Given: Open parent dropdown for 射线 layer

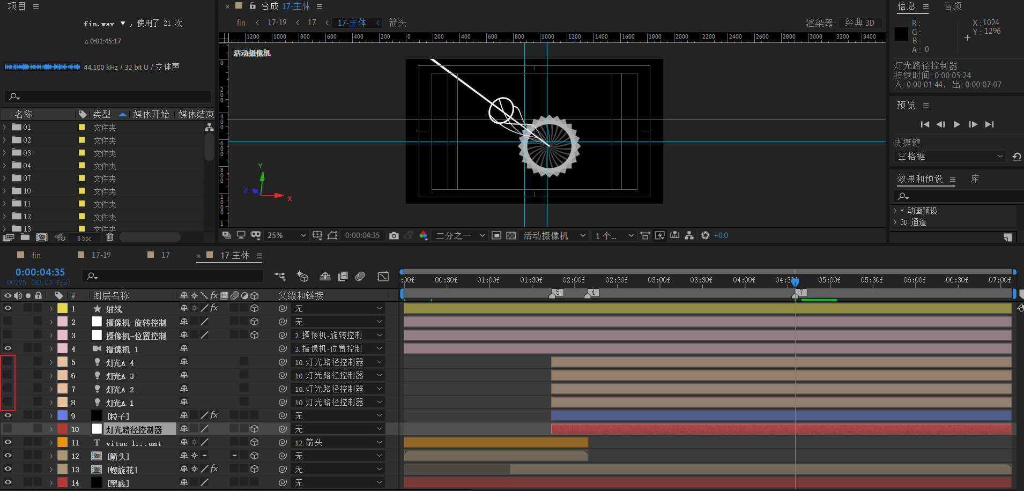Looking at the screenshot, I should click(x=338, y=308).
